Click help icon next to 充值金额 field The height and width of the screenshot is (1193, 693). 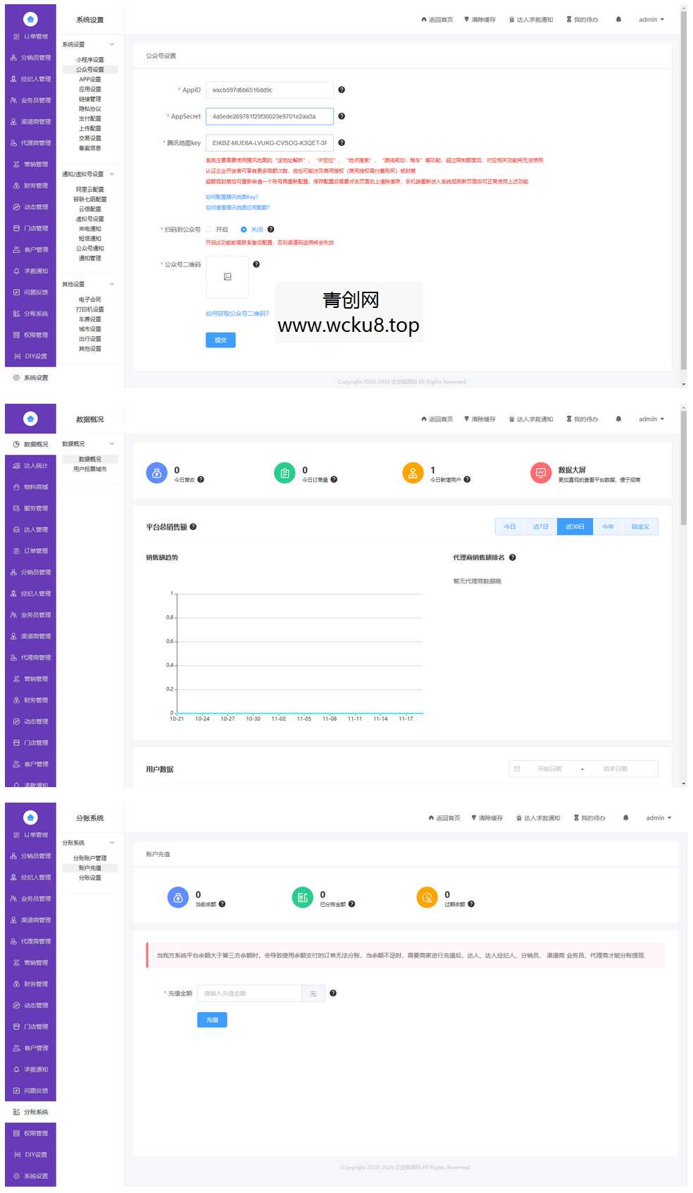tap(333, 993)
